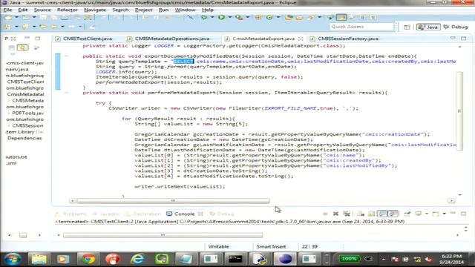The width and height of the screenshot is (475, 267).
Task: Open the Open Console dropdown arrow
Action: pyautogui.click(x=444, y=214)
